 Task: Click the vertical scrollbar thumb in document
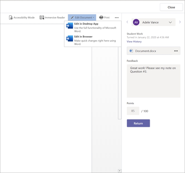(x=120, y=82)
